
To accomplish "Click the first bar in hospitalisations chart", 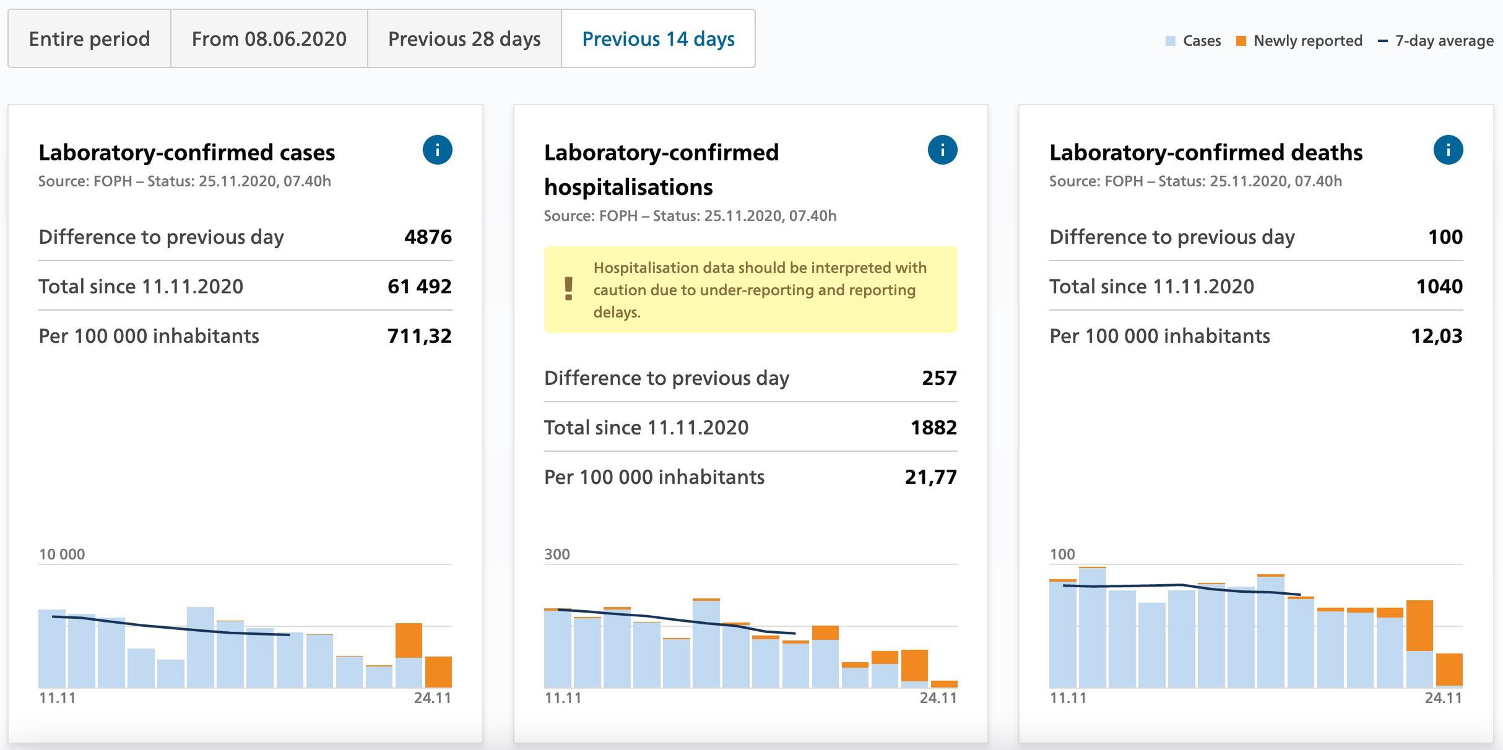I will point(557,649).
